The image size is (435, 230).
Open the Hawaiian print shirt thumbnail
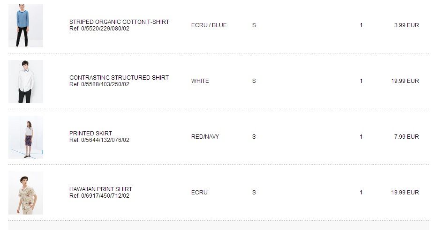click(x=26, y=193)
